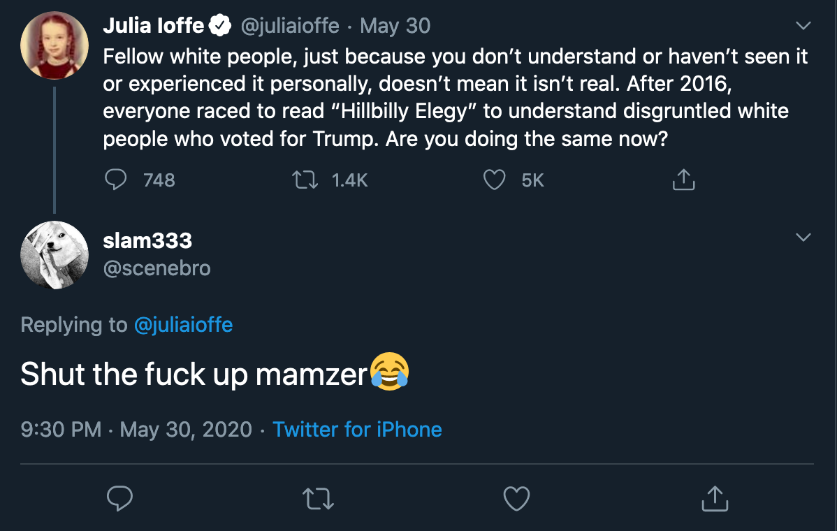Open Julia Ioffe's profile picture
The image size is (837, 531).
(54, 45)
